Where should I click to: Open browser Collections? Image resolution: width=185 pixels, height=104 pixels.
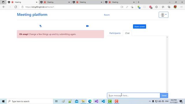(169, 7)
